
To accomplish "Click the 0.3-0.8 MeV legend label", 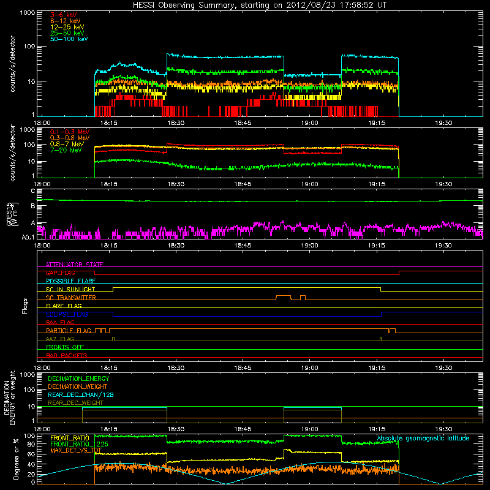I will [x=70, y=138].
